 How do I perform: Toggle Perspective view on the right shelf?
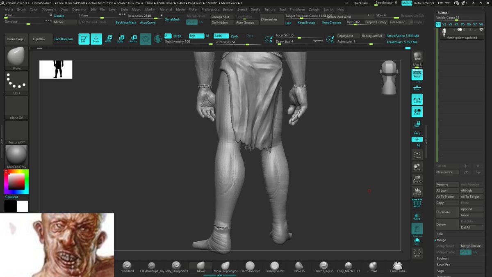417,75
